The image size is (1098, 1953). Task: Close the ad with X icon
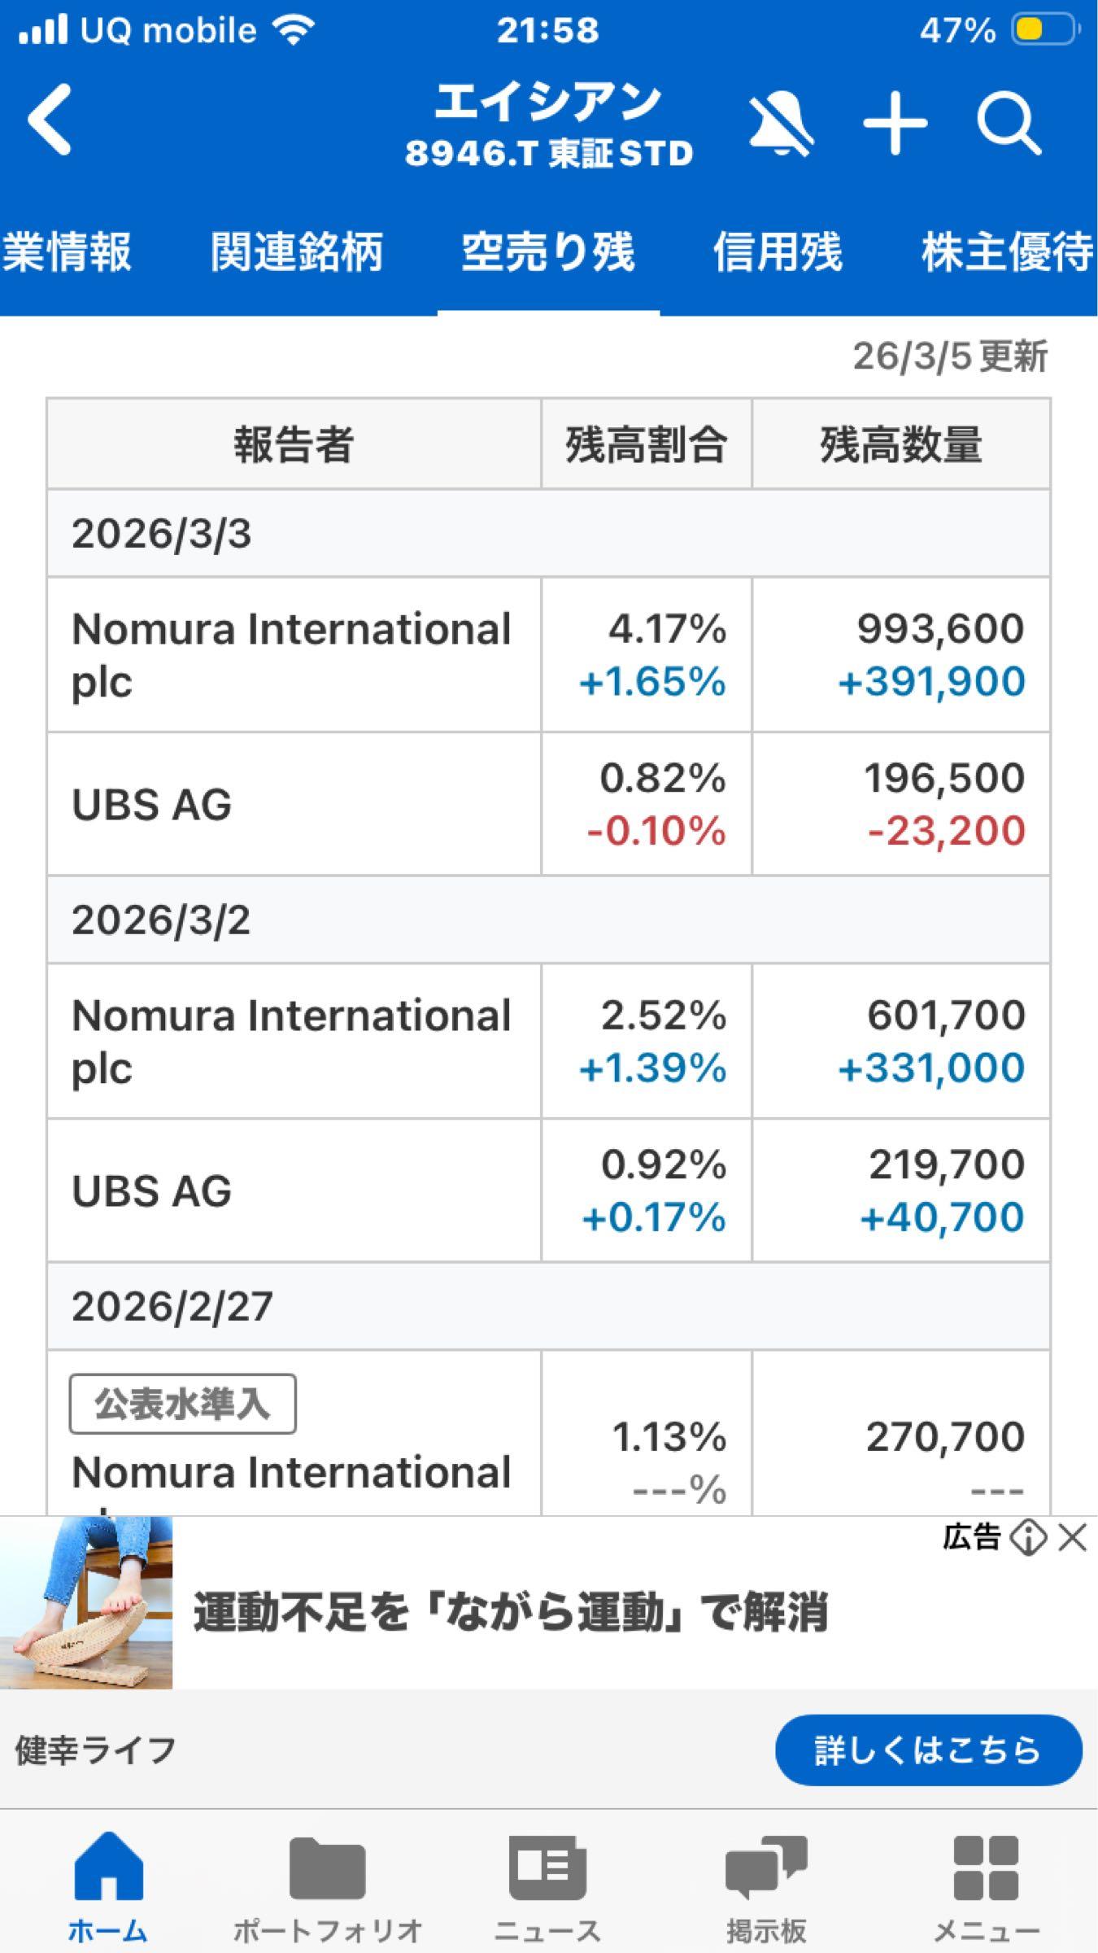pos(1073,1538)
